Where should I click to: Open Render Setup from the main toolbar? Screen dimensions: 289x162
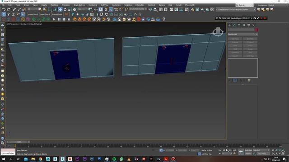pyautogui.click(x=192, y=9)
